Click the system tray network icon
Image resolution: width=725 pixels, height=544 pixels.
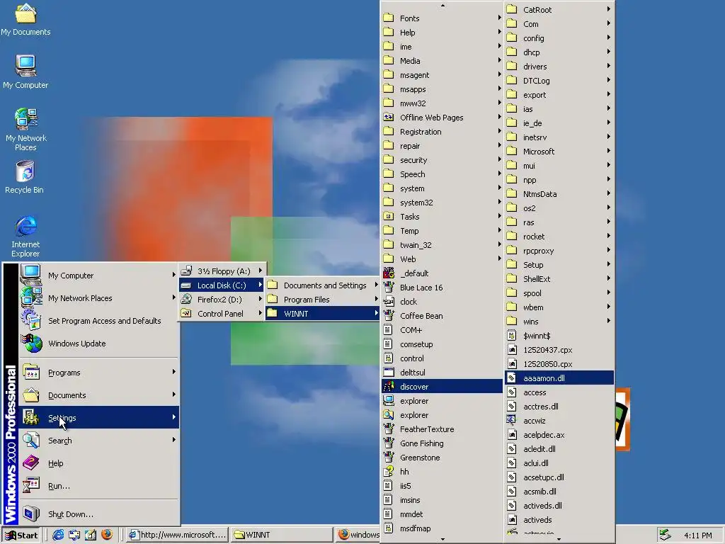point(665,535)
